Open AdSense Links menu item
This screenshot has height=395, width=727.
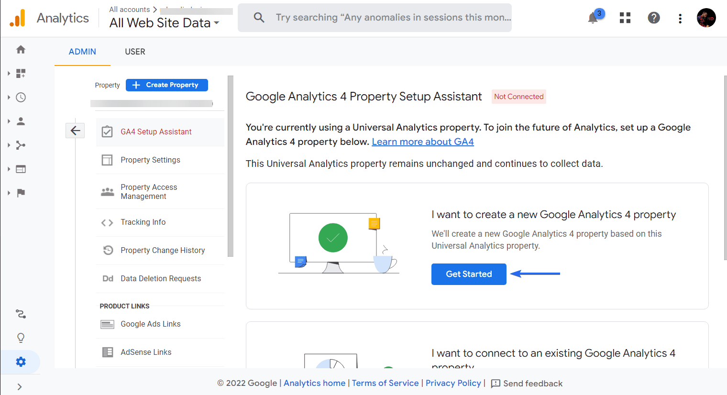click(x=160, y=352)
